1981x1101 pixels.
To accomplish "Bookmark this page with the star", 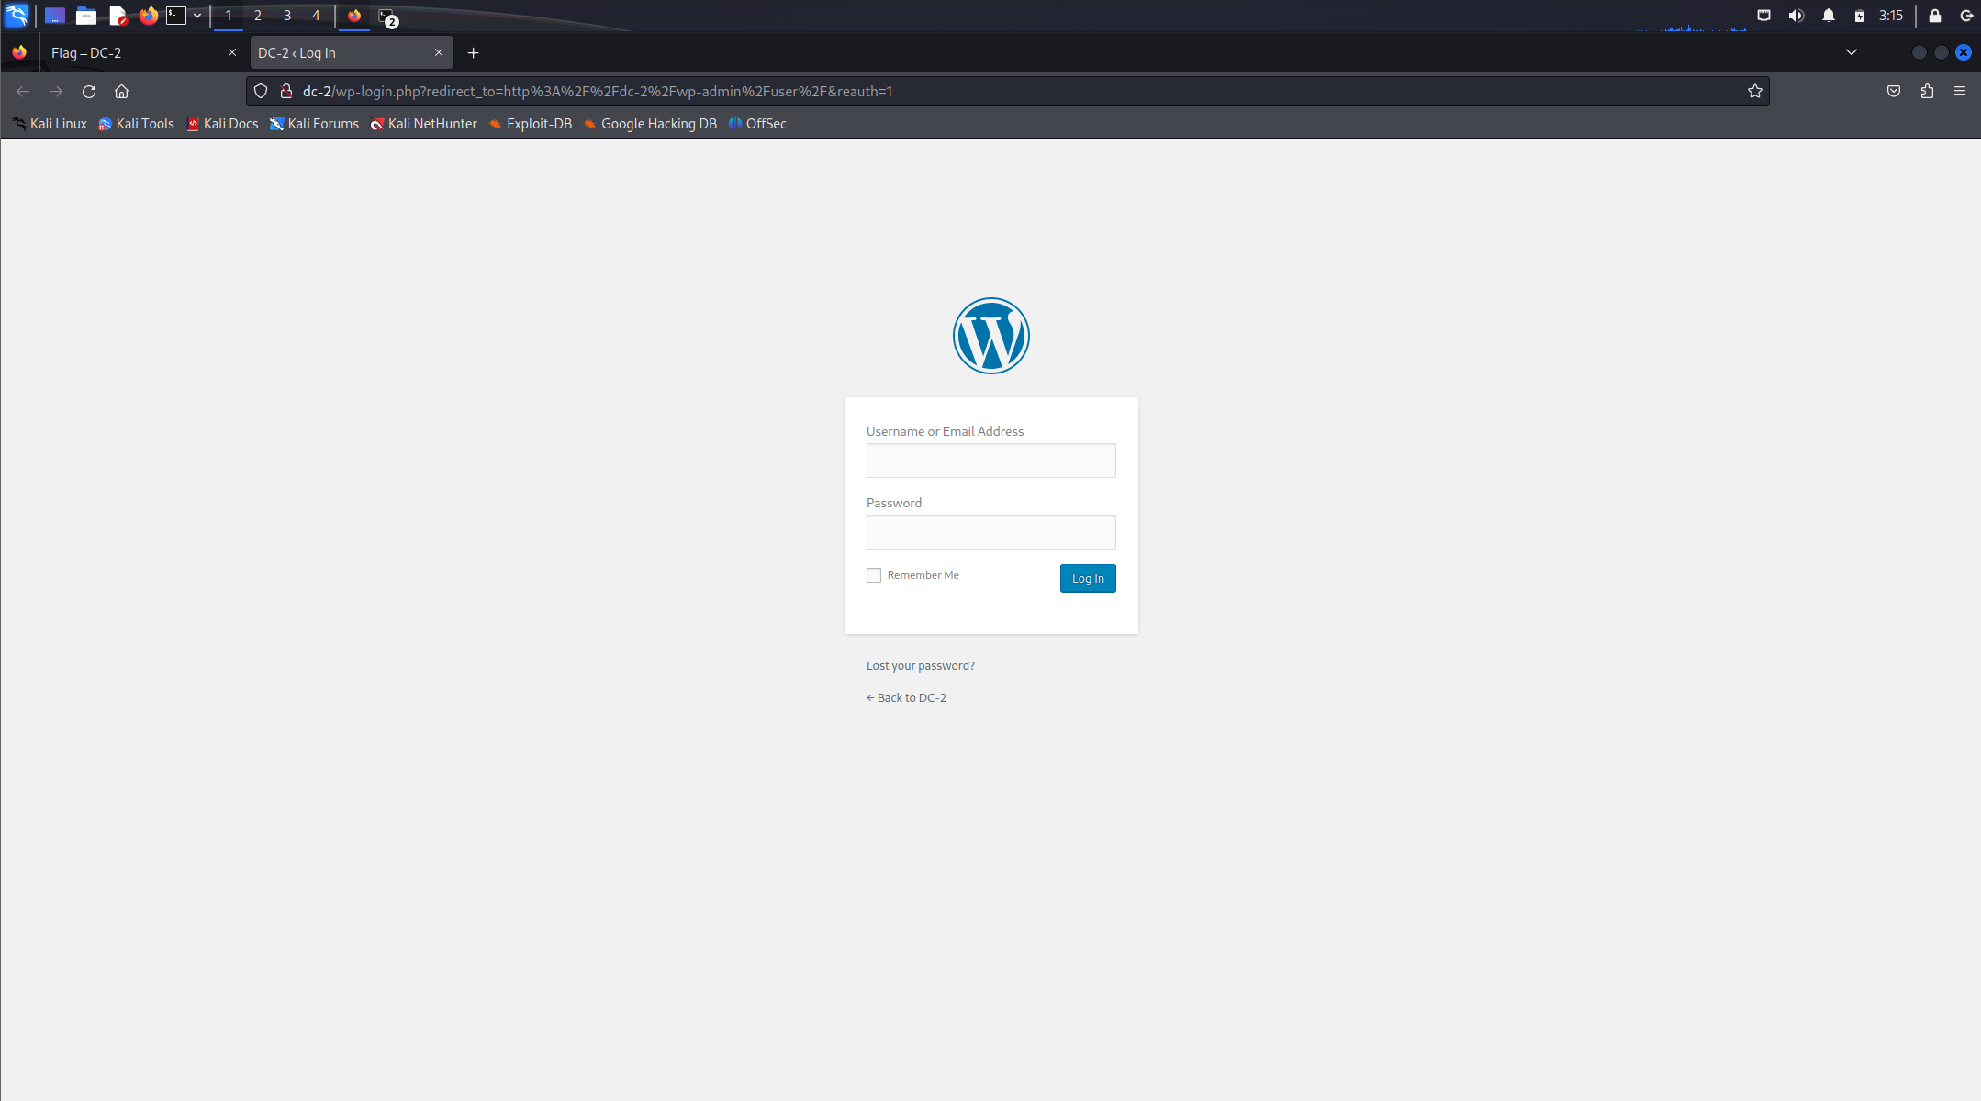I will tap(1755, 91).
